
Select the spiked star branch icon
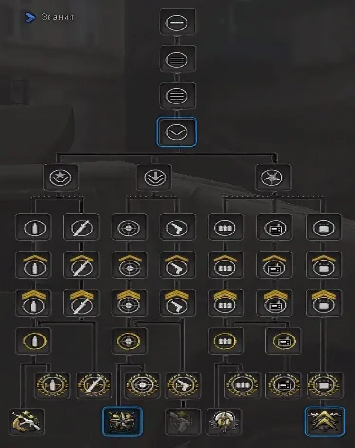pos(273,177)
